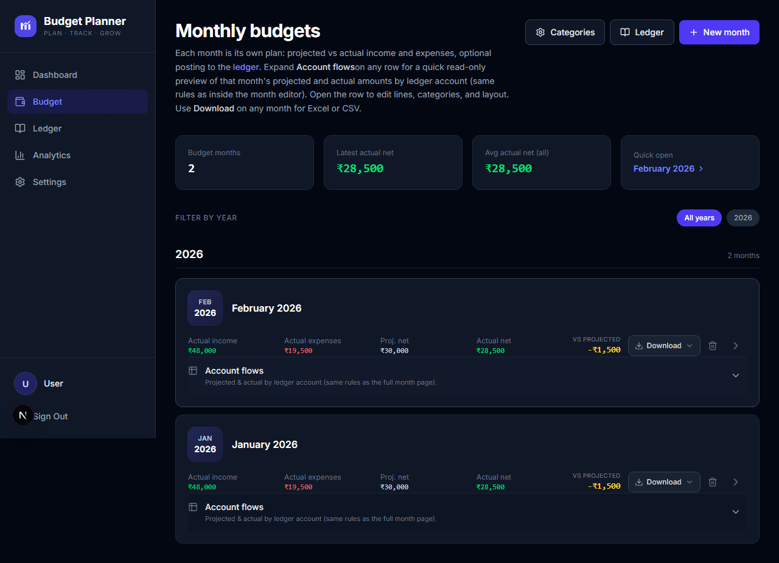This screenshot has height=563, width=779.
Task: Click the February 2026 month title
Action: coord(267,308)
